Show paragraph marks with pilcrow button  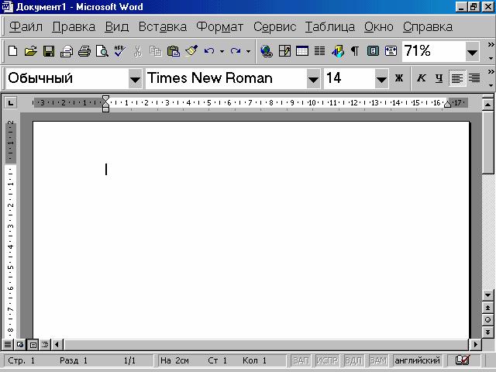click(355, 51)
